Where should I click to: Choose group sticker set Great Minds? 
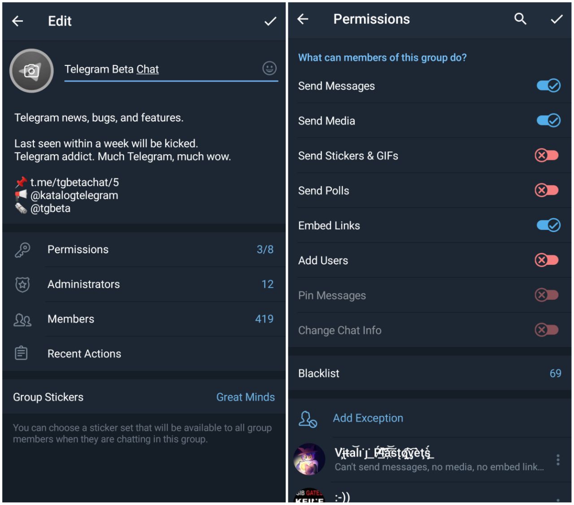(245, 397)
